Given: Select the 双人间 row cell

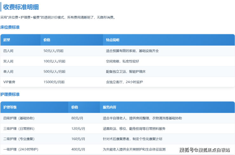Looking at the screenshot, I should click(x=8, y=61).
